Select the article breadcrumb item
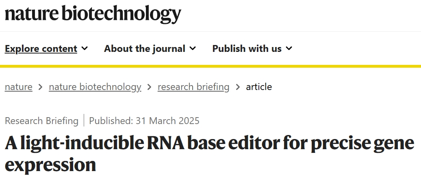This screenshot has height=180, width=421. (259, 87)
